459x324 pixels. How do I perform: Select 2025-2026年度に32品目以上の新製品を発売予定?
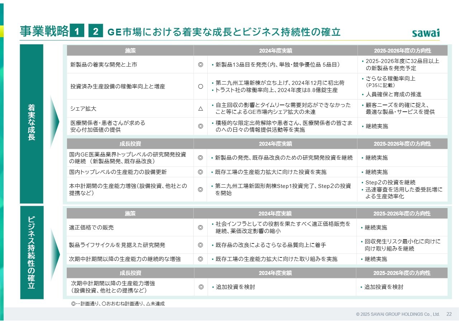[402, 64]
